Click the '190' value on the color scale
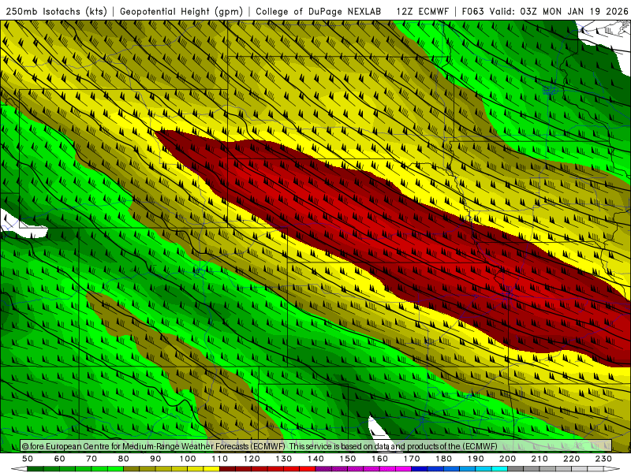The width and height of the screenshot is (631, 473). pos(476,459)
